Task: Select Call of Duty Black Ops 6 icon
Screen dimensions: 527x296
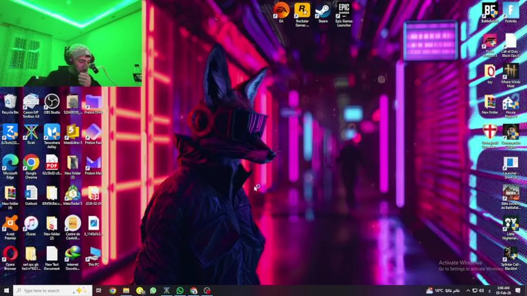Action: [x=511, y=45]
